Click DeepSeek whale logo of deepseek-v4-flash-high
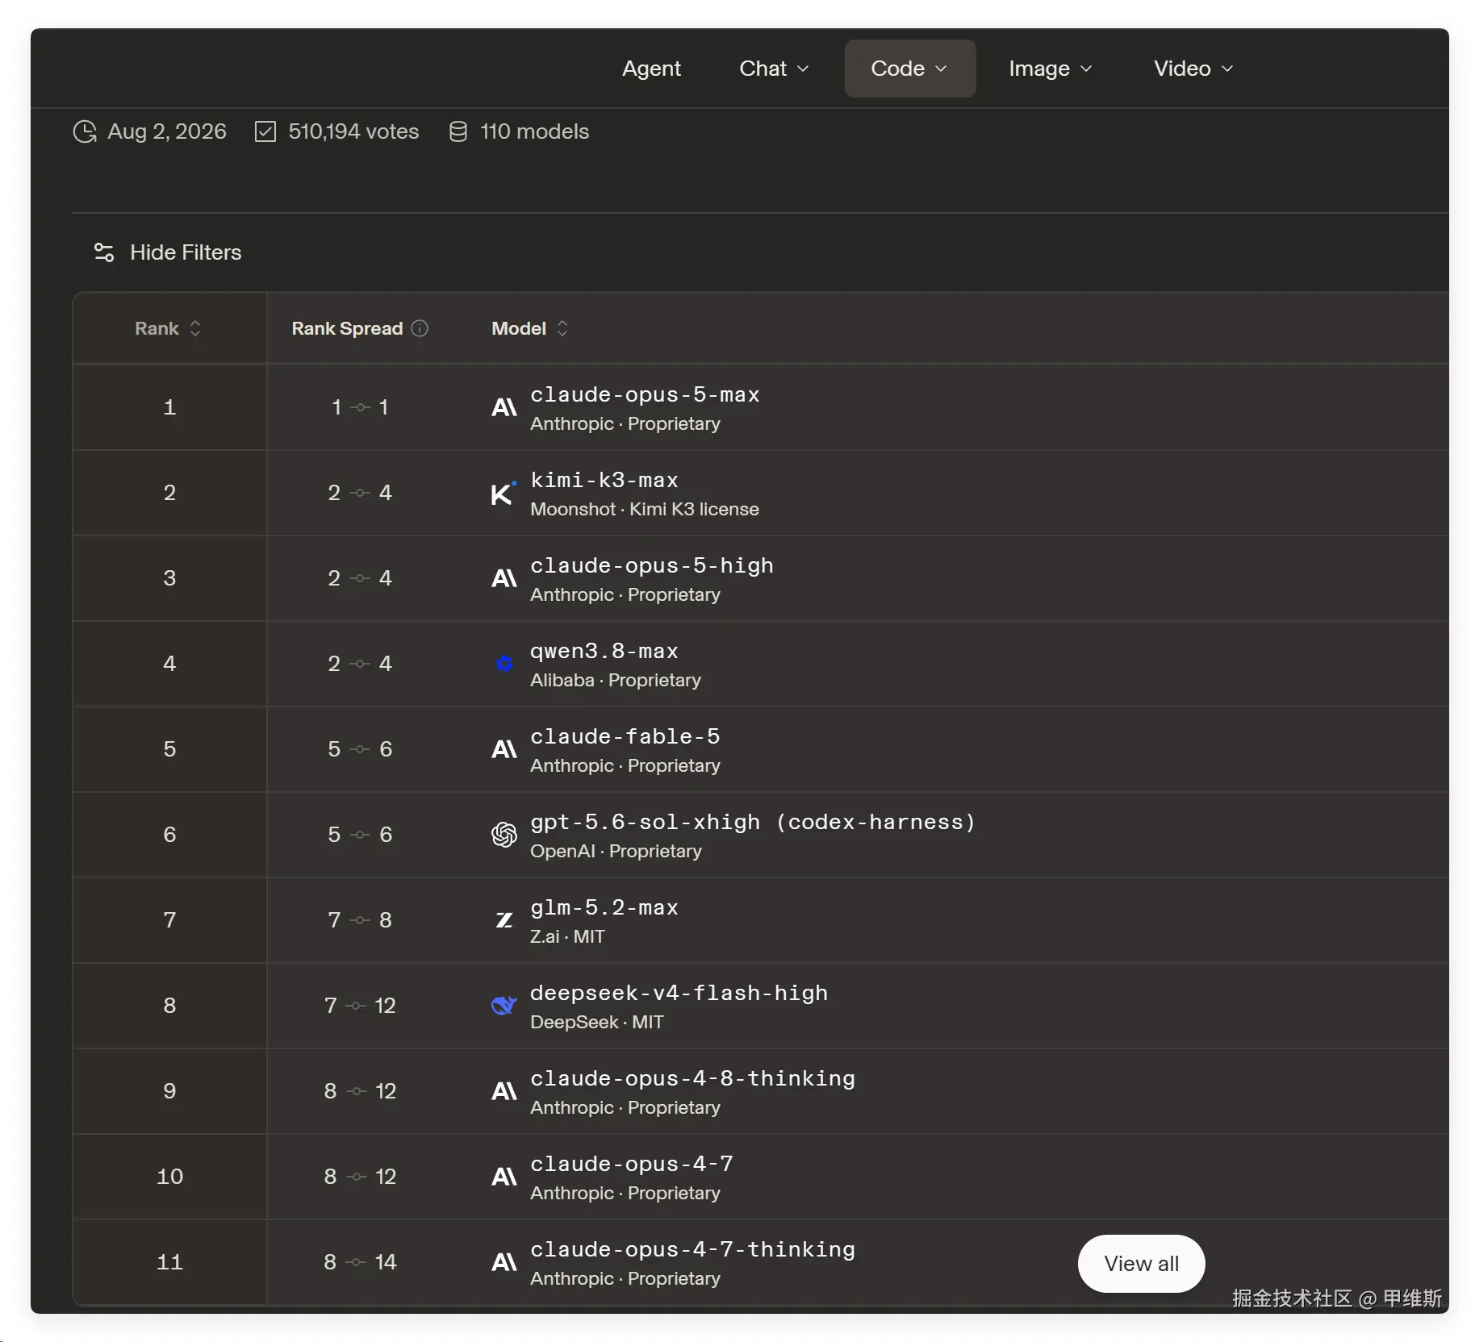Viewport: 1475px width, 1342px height. point(504,1006)
